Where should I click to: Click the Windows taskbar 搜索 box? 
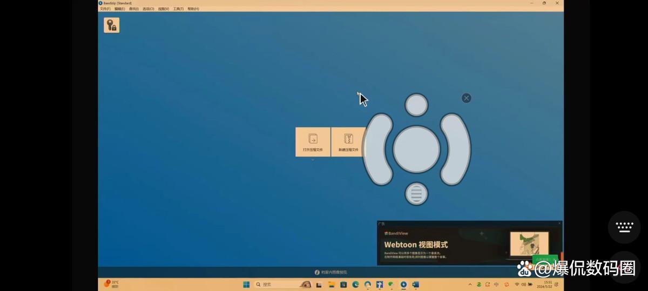click(275, 285)
